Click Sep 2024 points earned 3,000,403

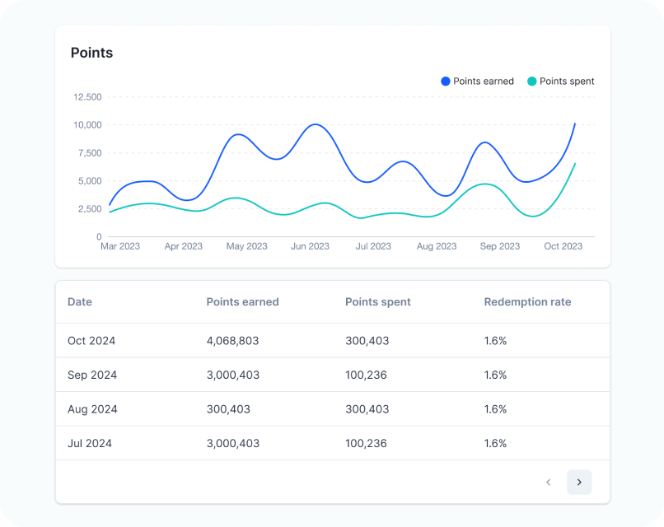coord(233,375)
